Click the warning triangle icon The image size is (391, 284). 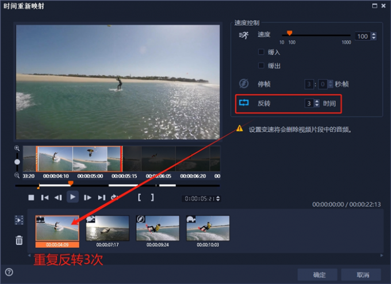click(239, 129)
